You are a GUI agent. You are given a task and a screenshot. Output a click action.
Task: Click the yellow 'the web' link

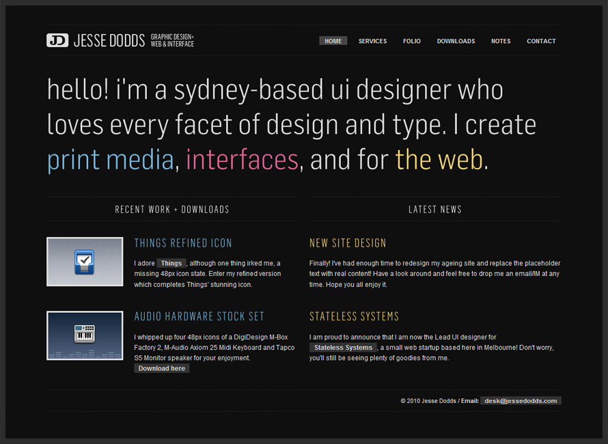click(439, 160)
